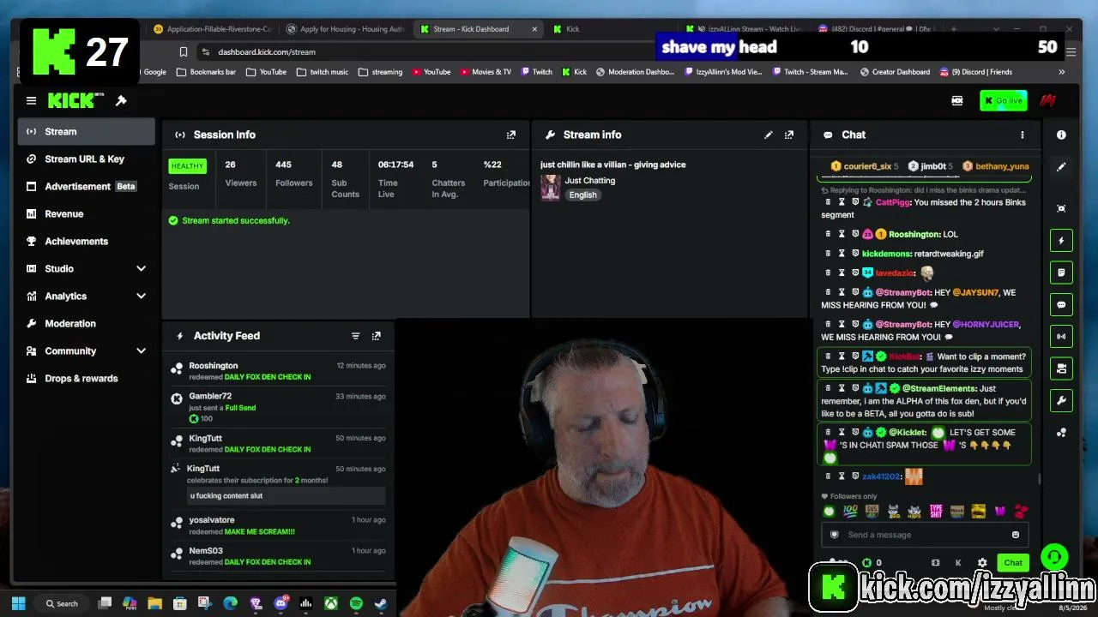
Task: Open the emoji picker in message box
Action: tap(1016, 535)
